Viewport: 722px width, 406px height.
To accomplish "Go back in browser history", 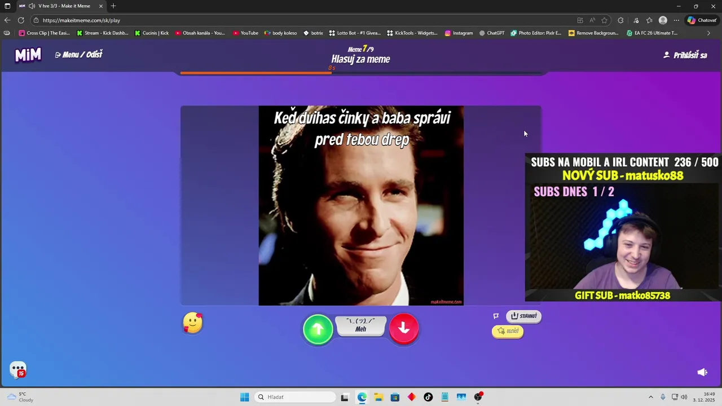I will 7,20.
